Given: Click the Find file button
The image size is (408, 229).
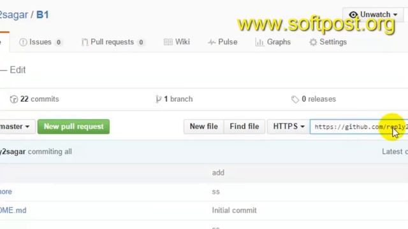Looking at the screenshot, I should [x=244, y=127].
